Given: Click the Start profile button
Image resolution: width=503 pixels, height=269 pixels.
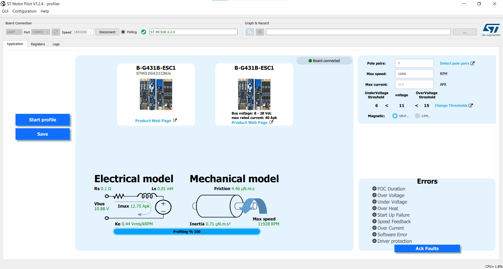Looking at the screenshot, I should click(42, 120).
